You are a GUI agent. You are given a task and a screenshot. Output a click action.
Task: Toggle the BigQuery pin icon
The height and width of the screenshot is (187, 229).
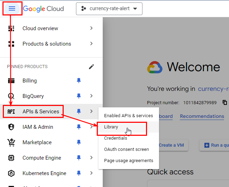[x=79, y=96]
